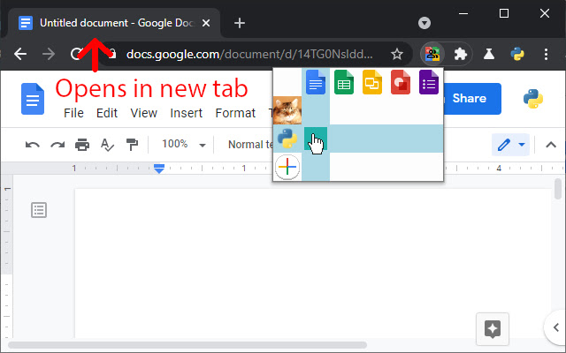Click the Python account icon in popup
This screenshot has height=353, width=566.
click(287, 139)
